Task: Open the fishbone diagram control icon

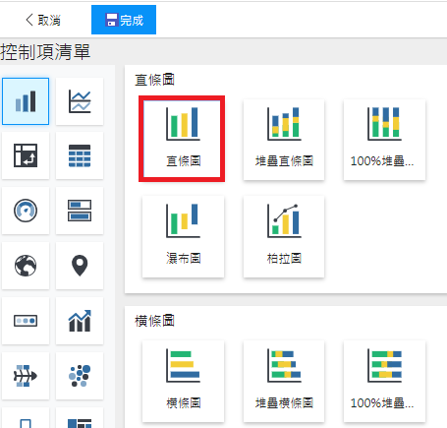Action: [26, 376]
